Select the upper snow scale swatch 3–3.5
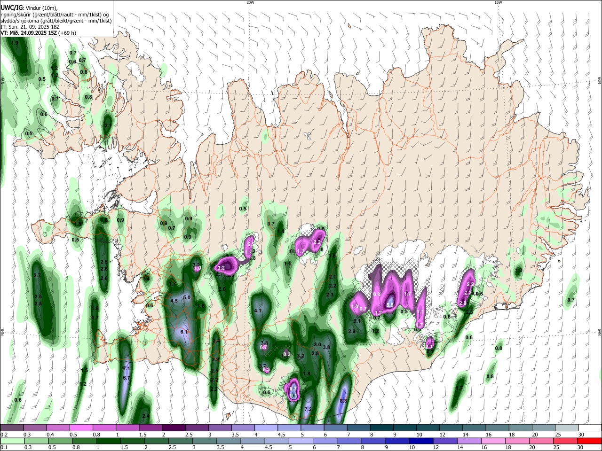 click(220, 428)
